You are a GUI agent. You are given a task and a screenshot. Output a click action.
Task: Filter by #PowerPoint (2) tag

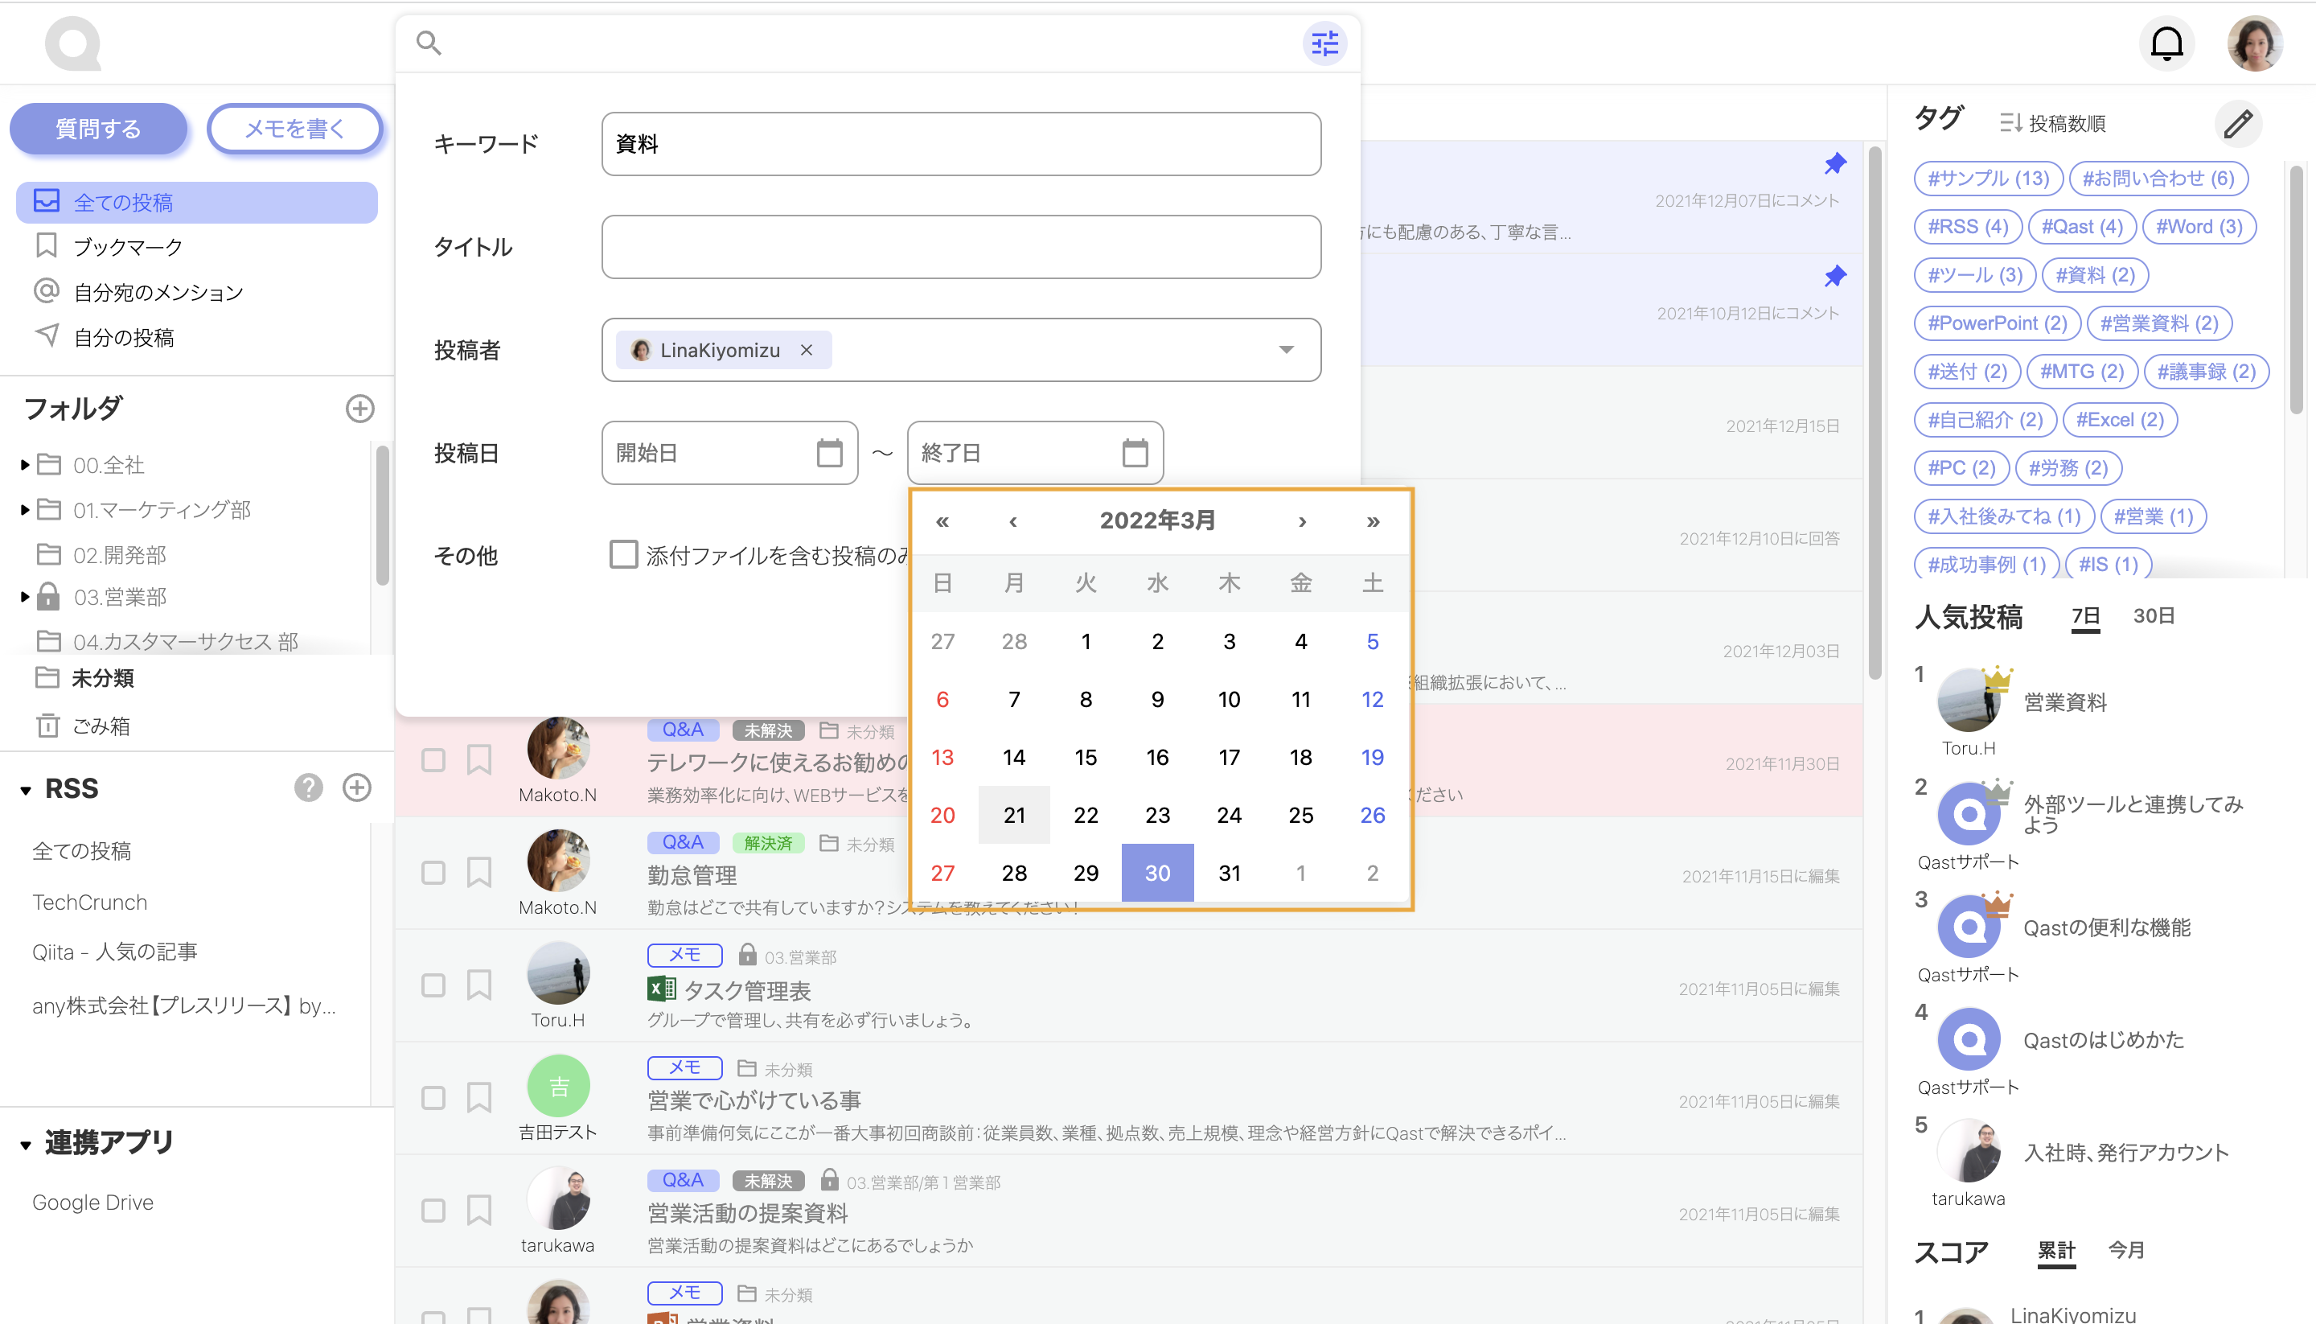(x=1997, y=323)
